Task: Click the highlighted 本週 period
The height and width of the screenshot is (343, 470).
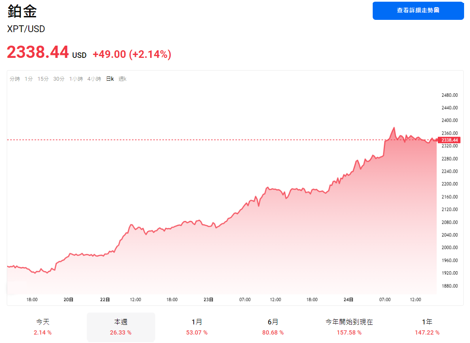Action: (x=120, y=327)
